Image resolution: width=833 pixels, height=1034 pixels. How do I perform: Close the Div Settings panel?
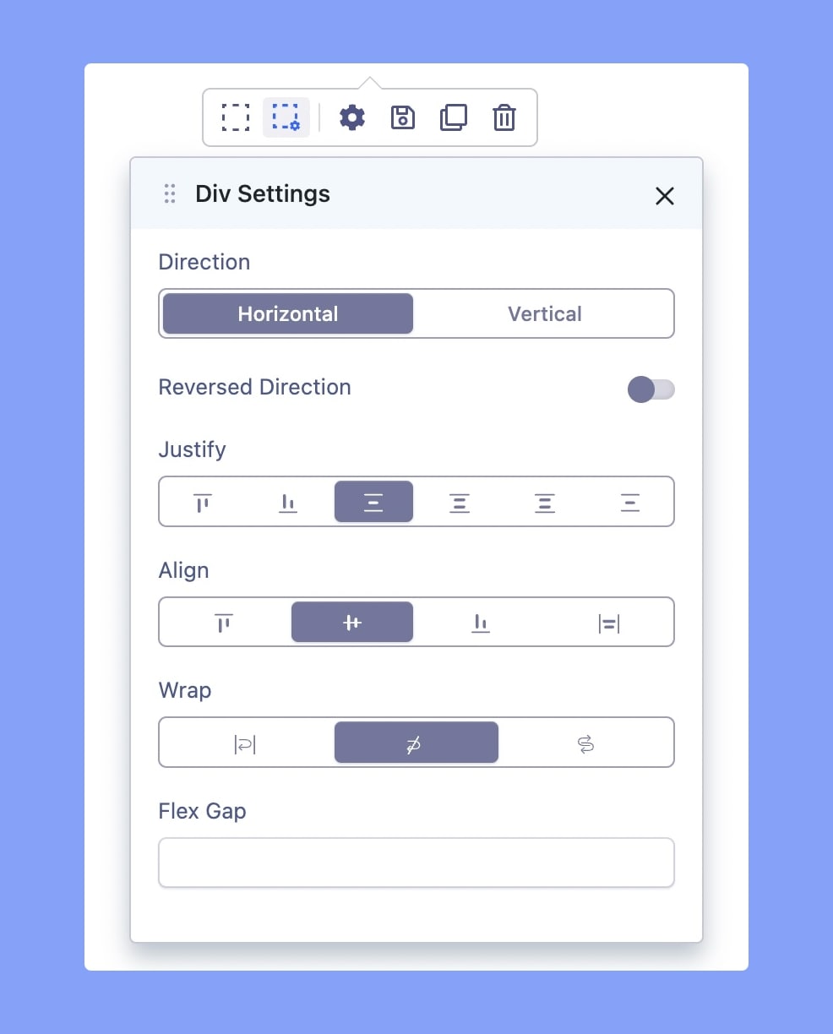click(665, 196)
